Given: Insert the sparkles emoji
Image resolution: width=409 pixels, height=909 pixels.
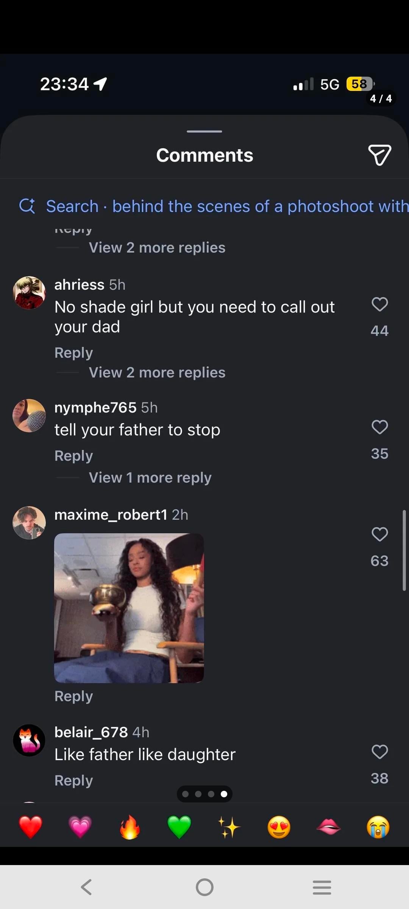Looking at the screenshot, I should point(229,827).
